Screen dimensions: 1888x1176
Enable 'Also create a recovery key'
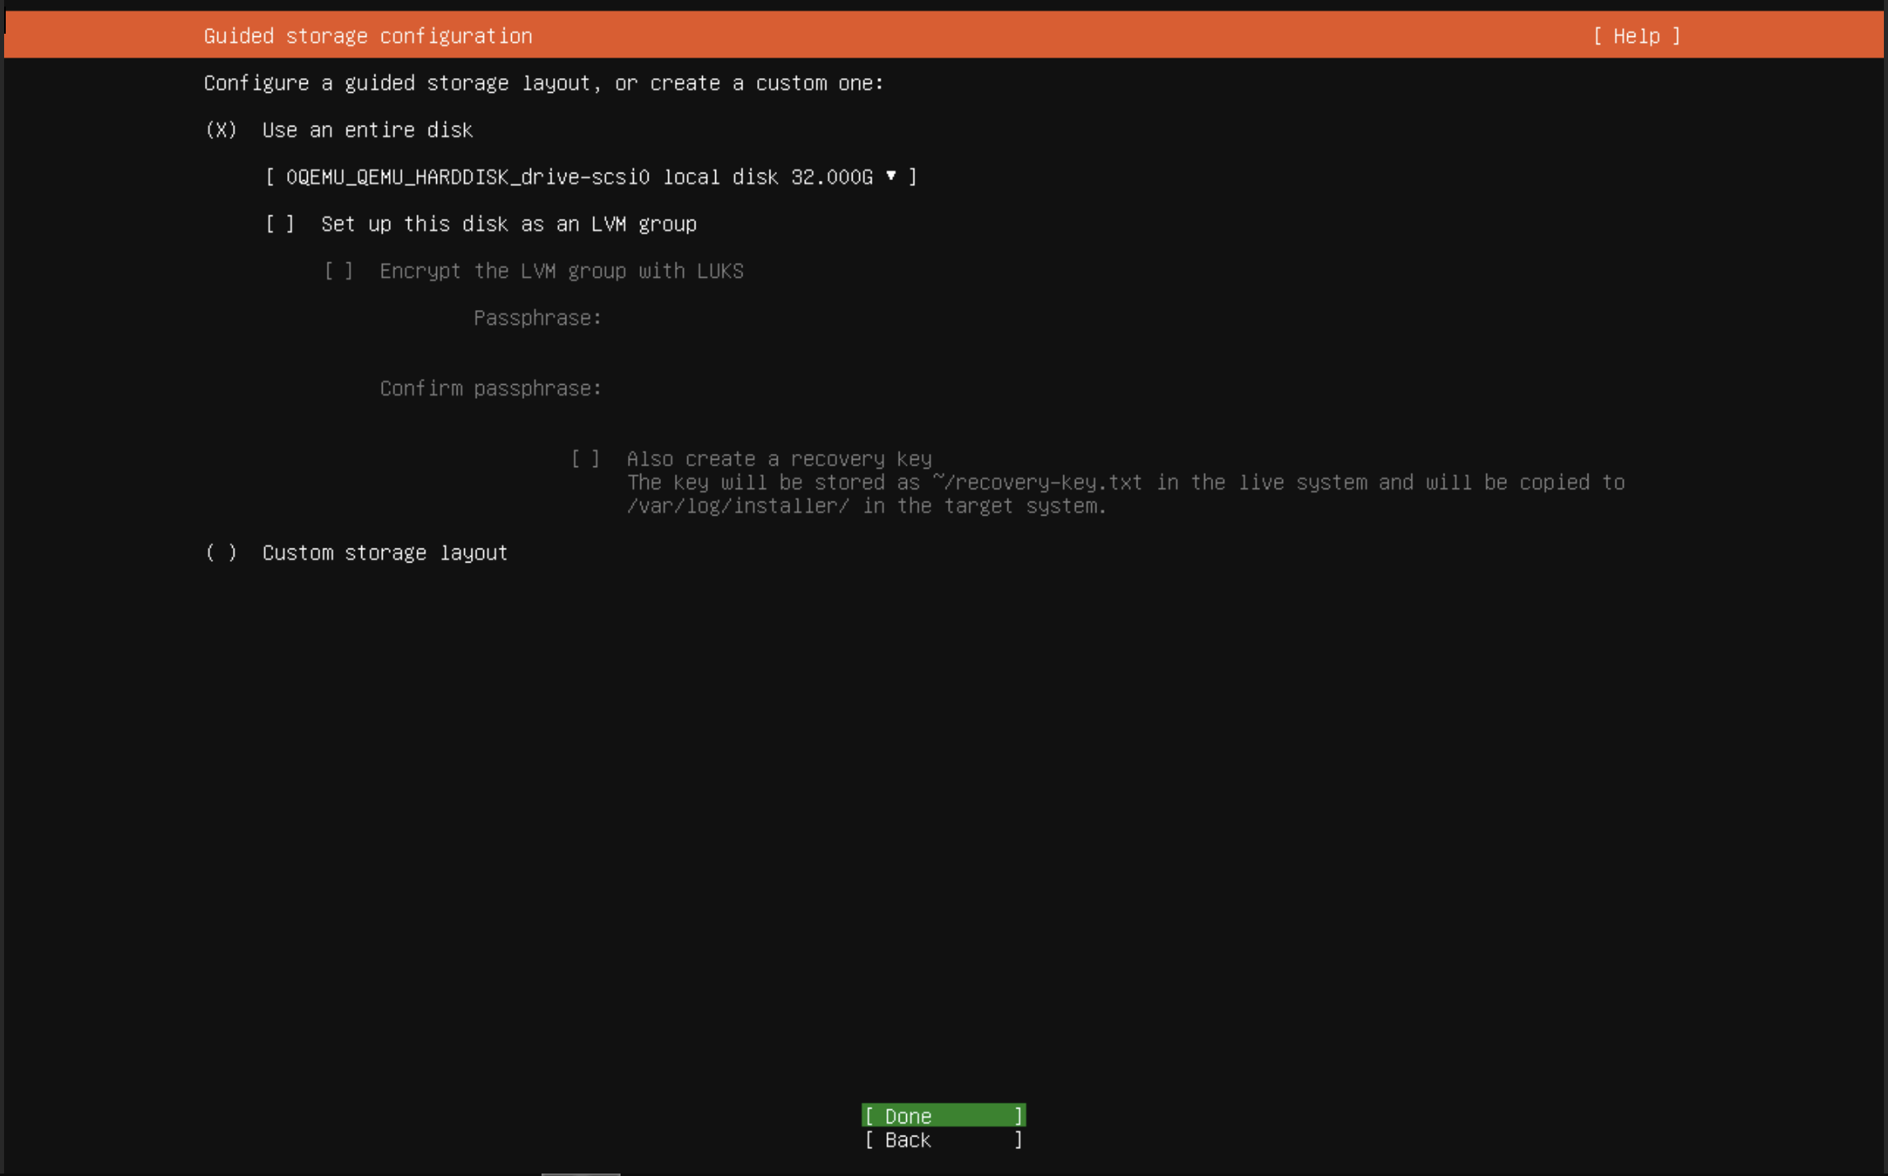tap(585, 458)
